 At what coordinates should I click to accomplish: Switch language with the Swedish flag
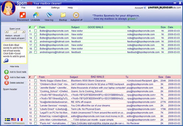click(x=7, y=119)
